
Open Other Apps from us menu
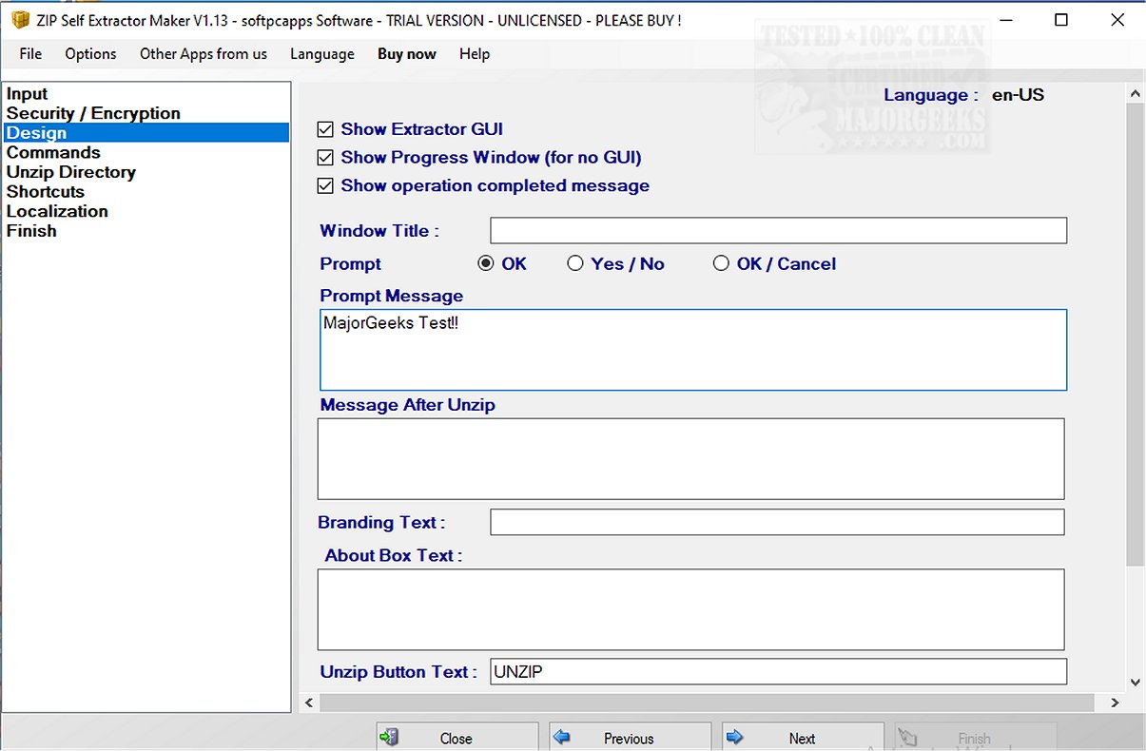click(204, 54)
